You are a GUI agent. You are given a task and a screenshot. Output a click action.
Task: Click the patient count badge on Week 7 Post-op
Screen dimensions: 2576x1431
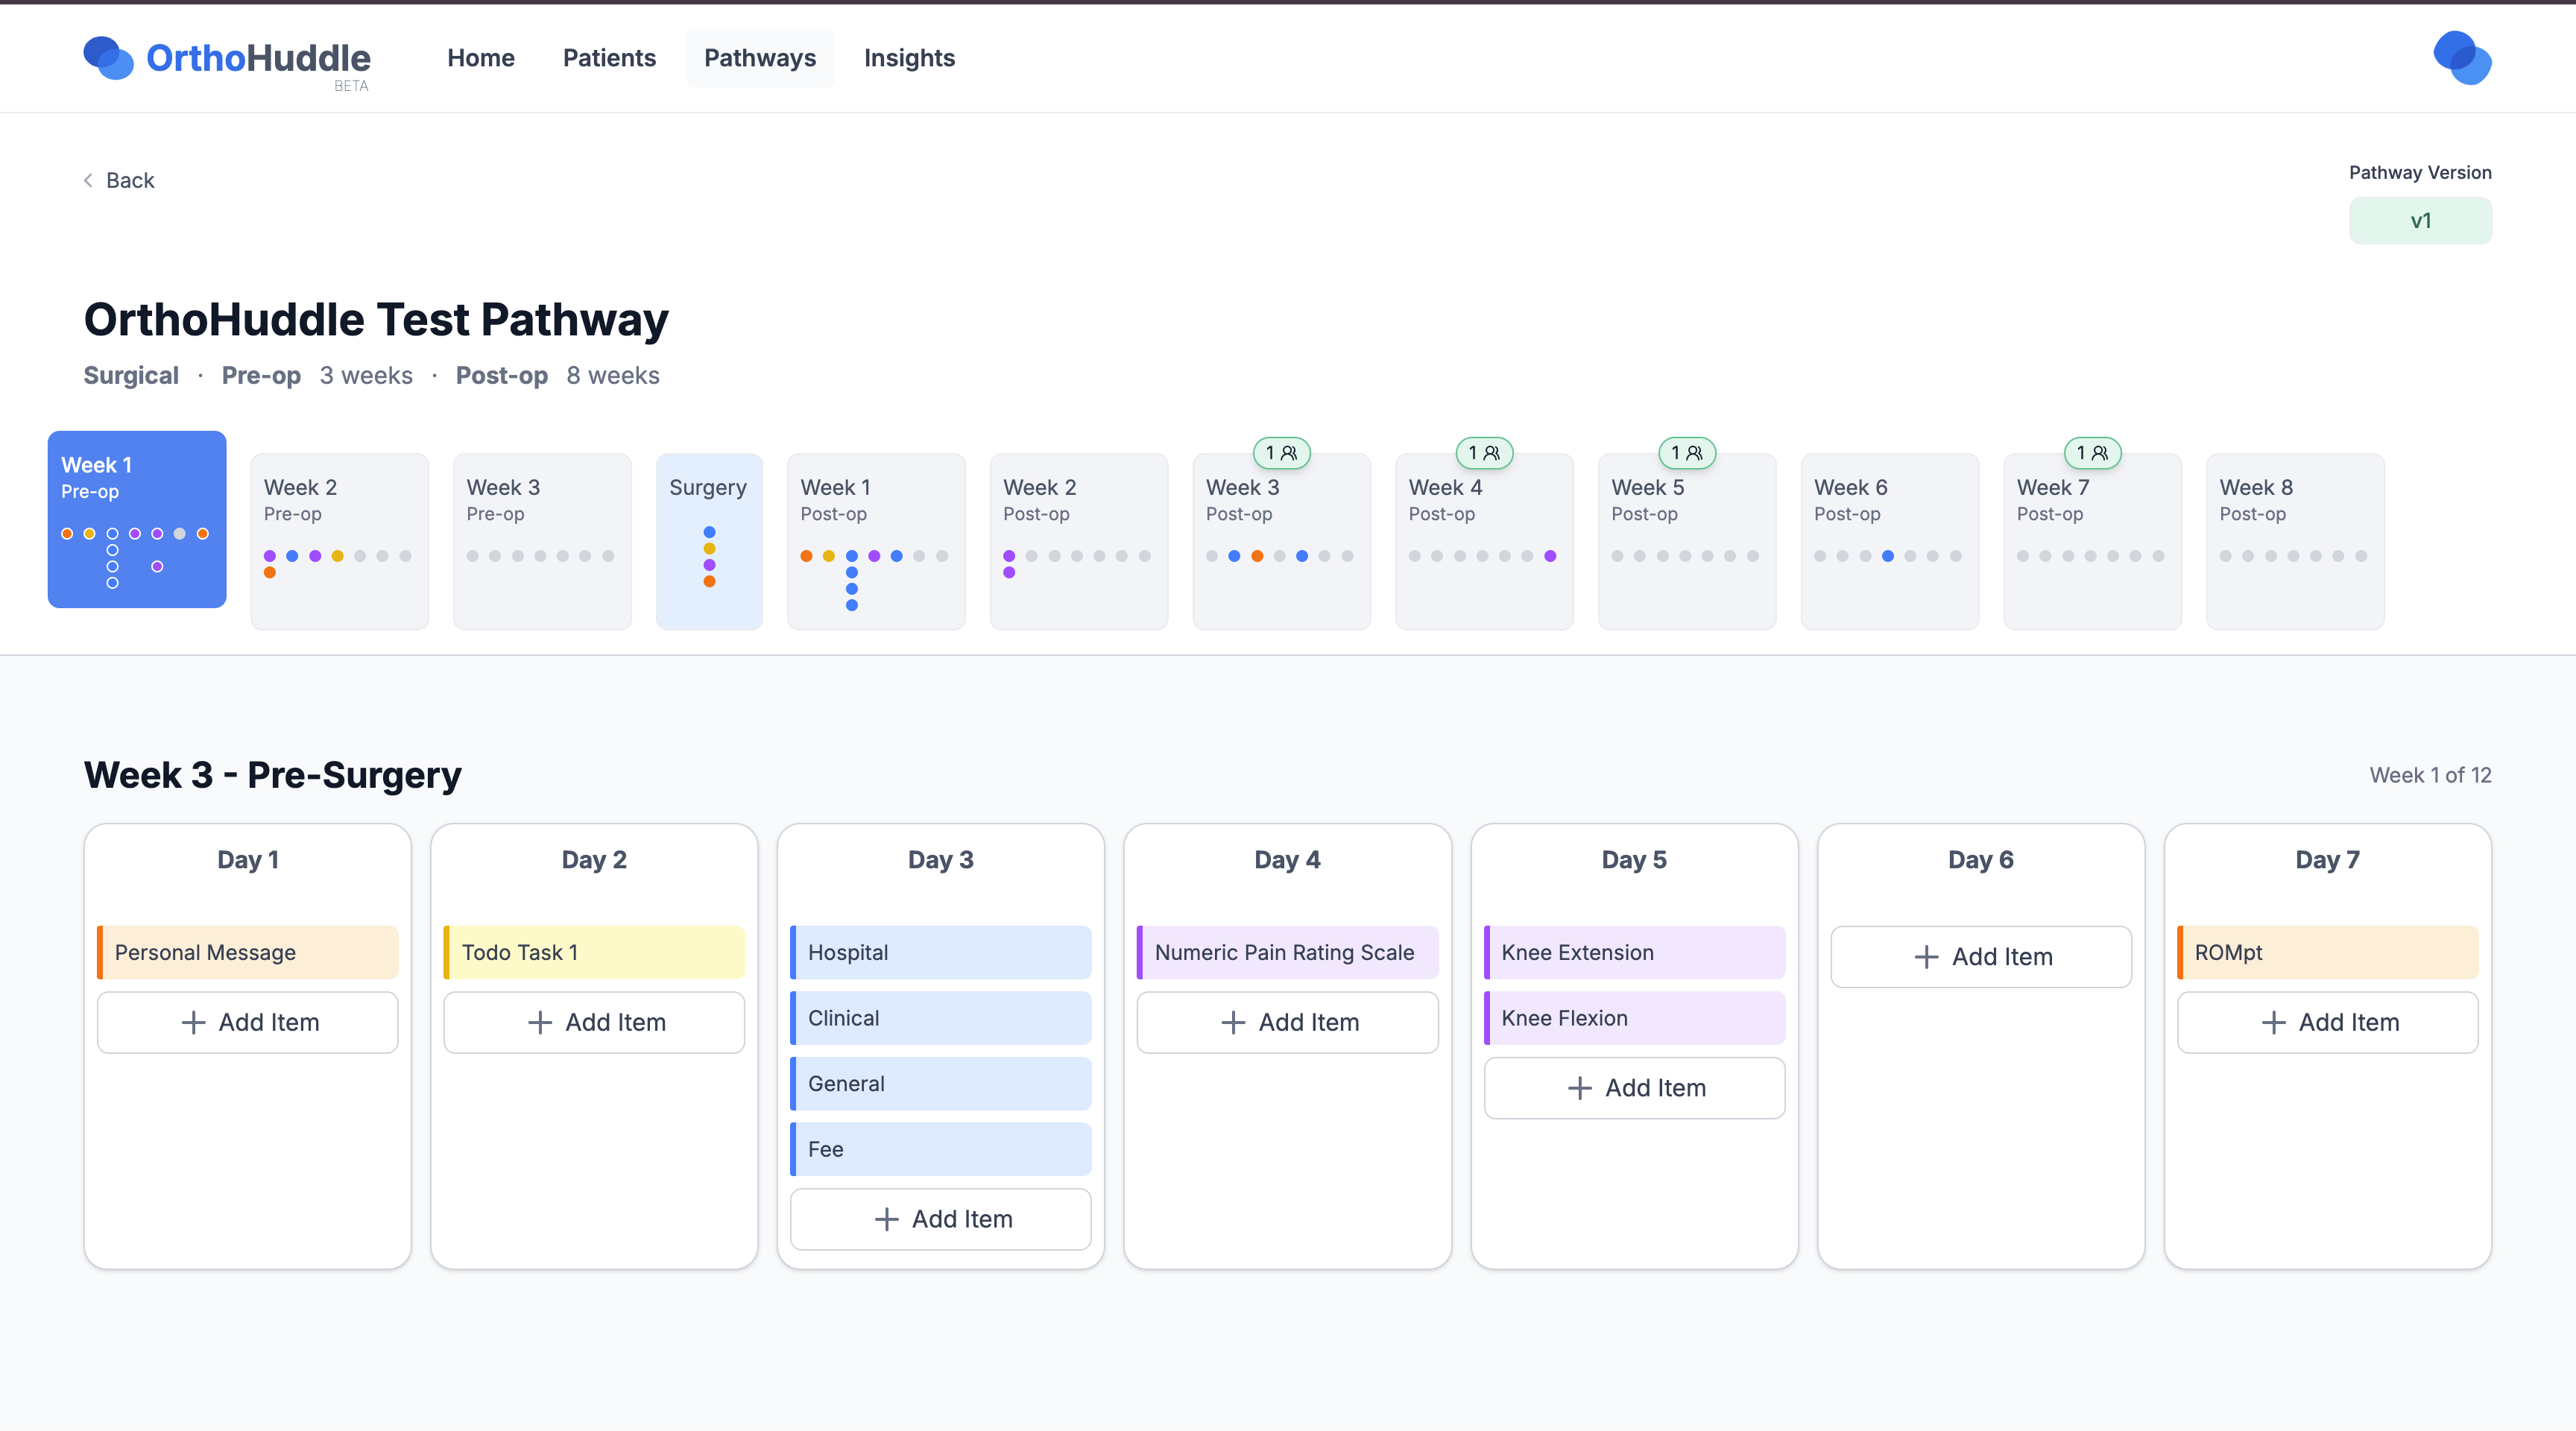(x=2093, y=453)
